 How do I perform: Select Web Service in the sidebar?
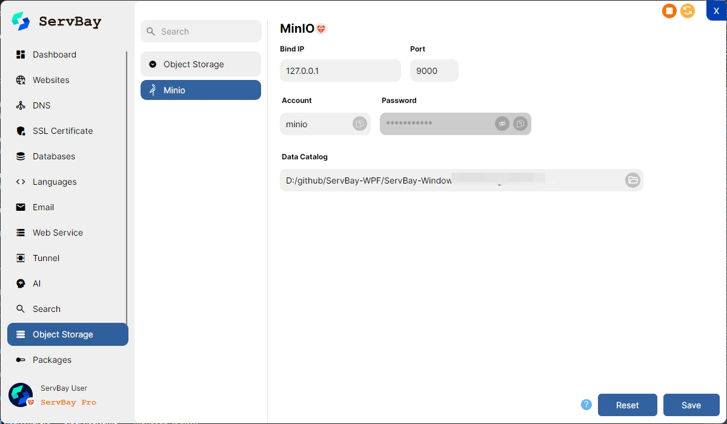coord(58,233)
